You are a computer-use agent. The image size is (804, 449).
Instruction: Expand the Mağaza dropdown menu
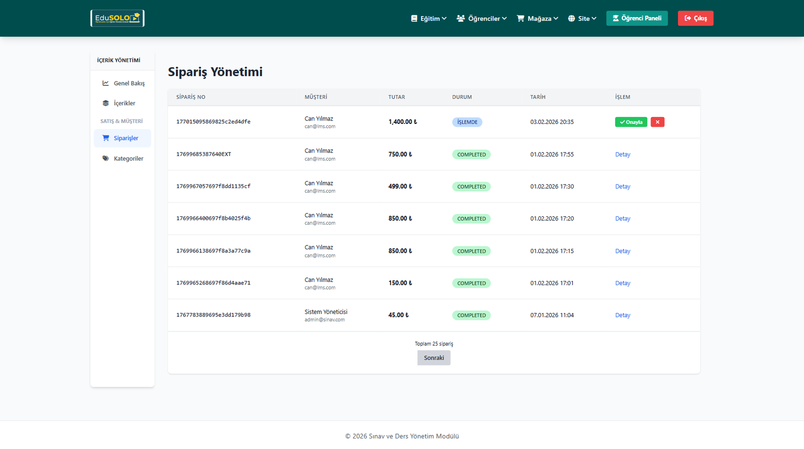(538, 19)
